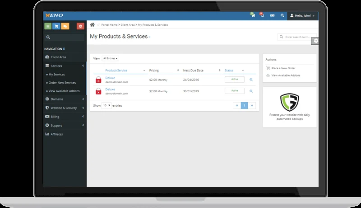
Task: Click the Place a New Order cart icon
Action: (x=268, y=68)
